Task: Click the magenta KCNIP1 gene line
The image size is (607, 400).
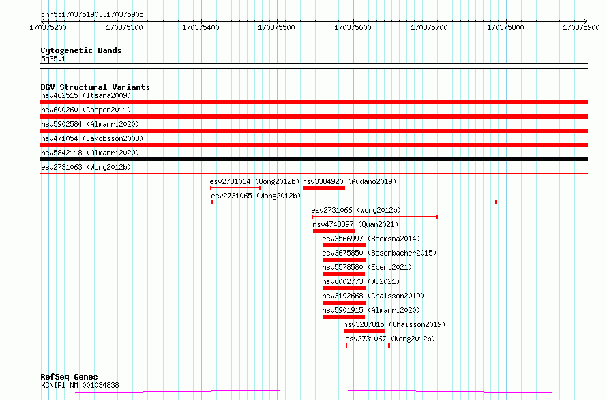Action: [x=314, y=392]
